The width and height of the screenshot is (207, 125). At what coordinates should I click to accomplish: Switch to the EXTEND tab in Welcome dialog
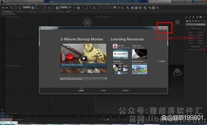(x=125, y=91)
